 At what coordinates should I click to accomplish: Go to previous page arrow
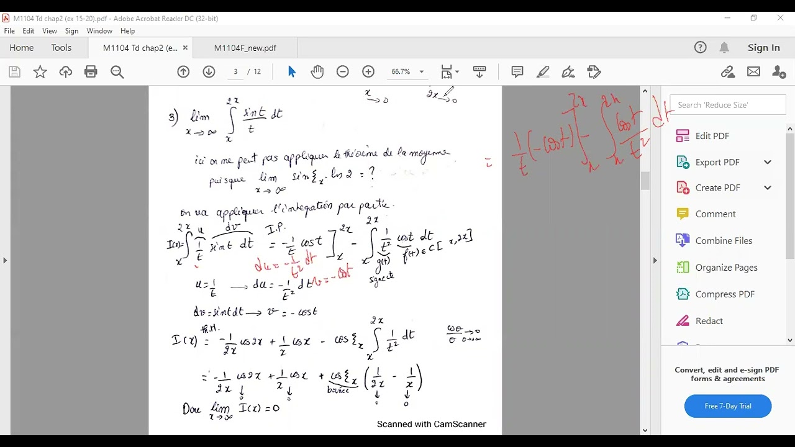coord(183,72)
